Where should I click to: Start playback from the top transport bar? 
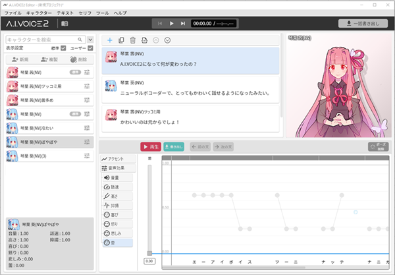point(172,24)
